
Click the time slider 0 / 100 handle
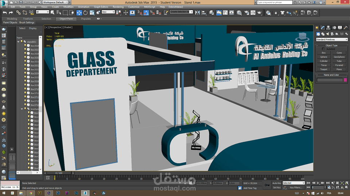59,173
